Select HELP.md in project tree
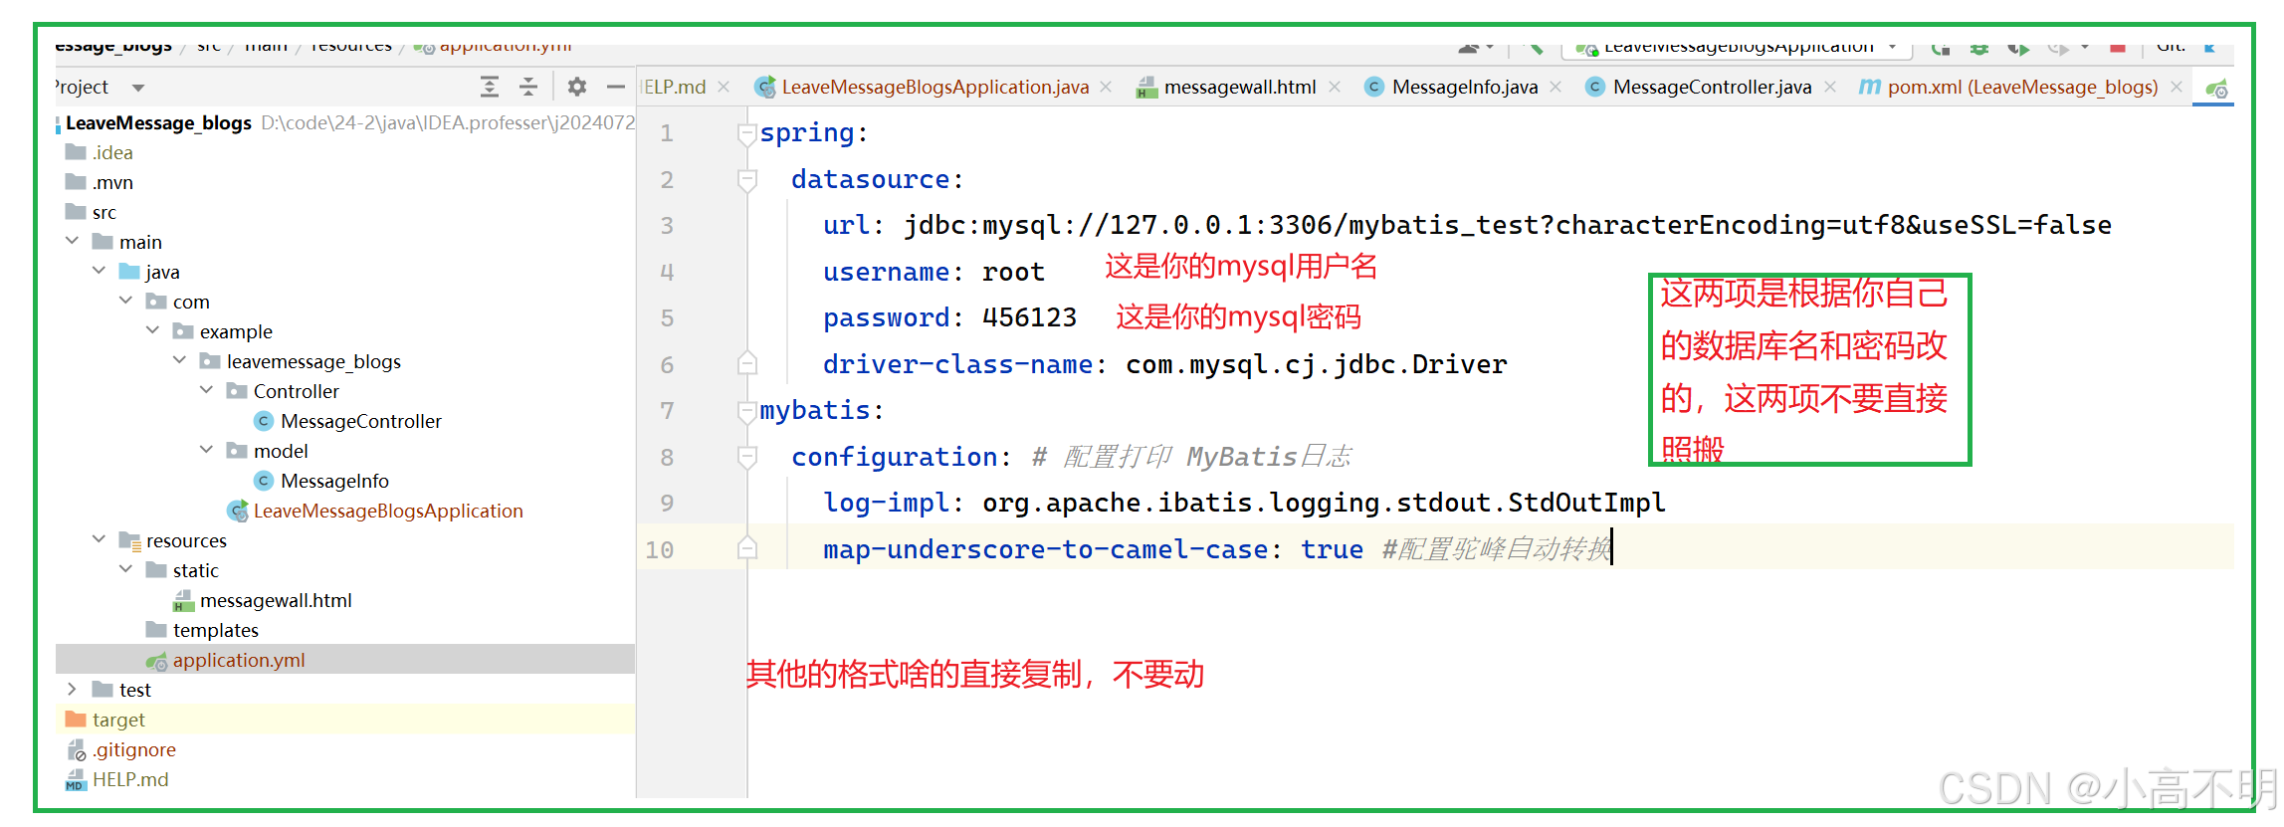This screenshot has height=827, width=2284. coord(130,779)
